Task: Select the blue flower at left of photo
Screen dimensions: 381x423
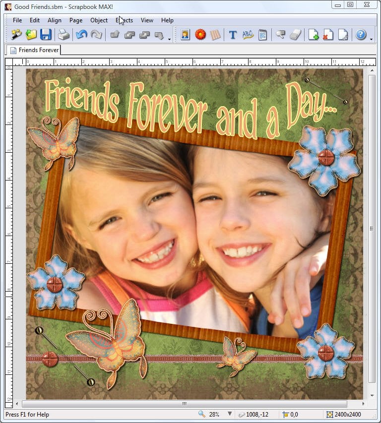Action: (56, 283)
